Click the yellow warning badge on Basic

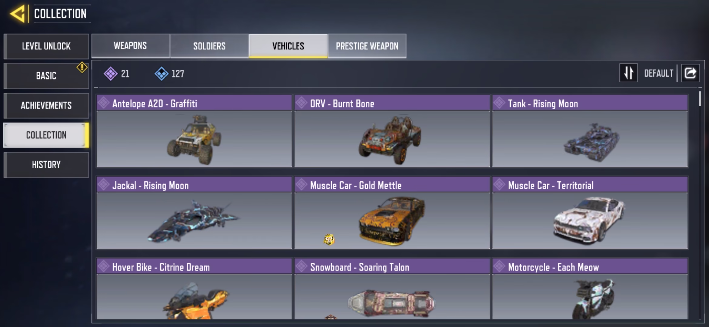(x=82, y=67)
